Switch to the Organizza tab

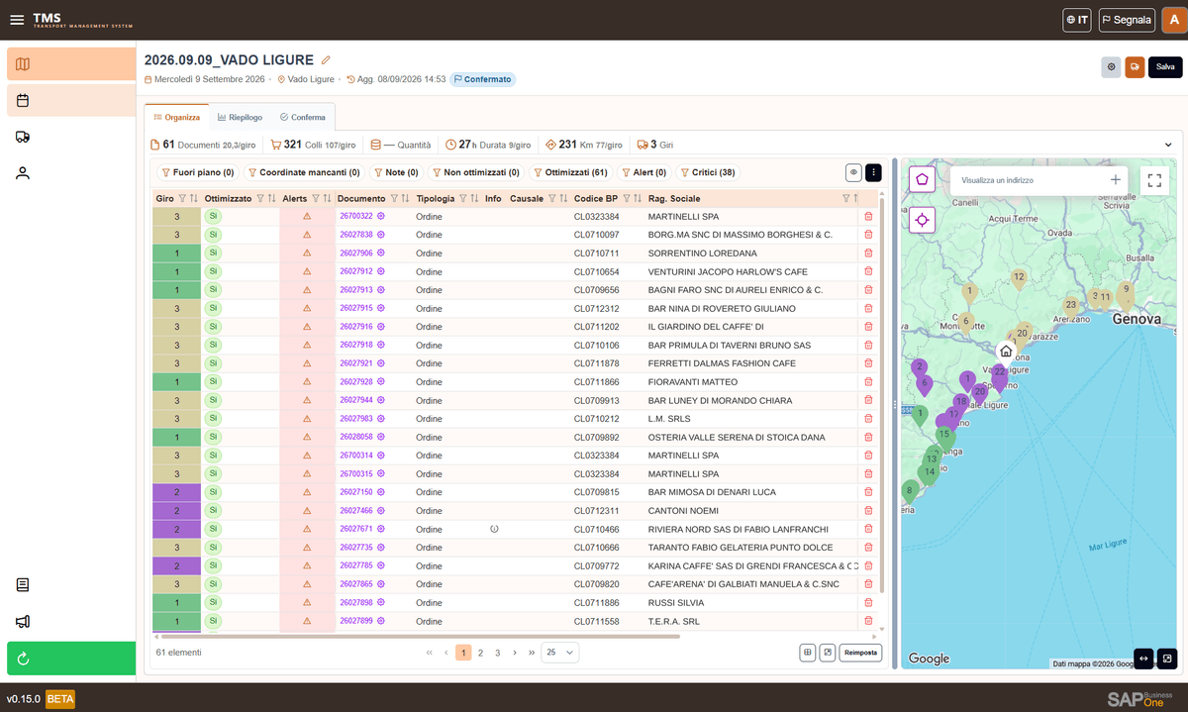click(176, 117)
